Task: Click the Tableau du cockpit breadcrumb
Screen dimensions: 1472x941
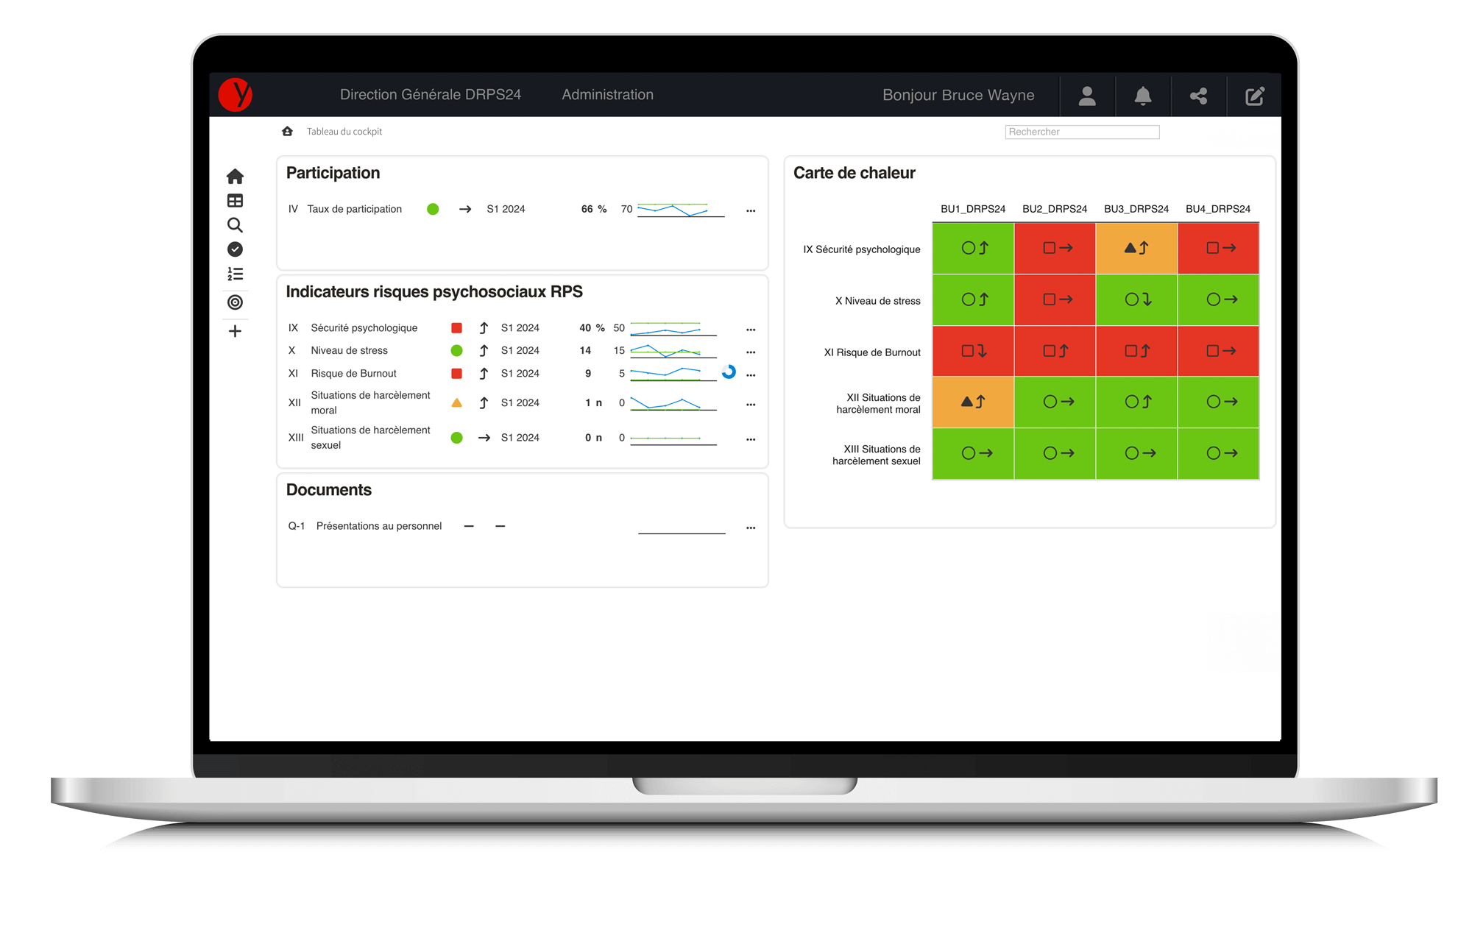Action: tap(344, 132)
